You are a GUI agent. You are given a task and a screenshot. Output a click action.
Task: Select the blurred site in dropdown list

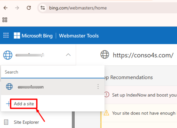(31, 87)
